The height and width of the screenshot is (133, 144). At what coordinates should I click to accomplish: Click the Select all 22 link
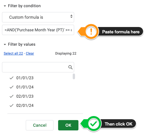click(x=13, y=53)
